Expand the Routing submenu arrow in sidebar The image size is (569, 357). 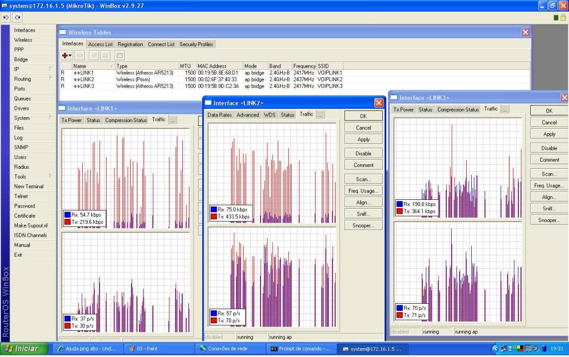[x=51, y=78]
